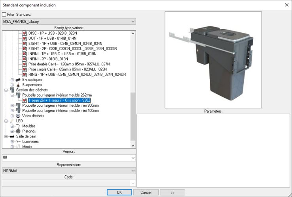Expand the Luminaires tree node

point(12,141)
